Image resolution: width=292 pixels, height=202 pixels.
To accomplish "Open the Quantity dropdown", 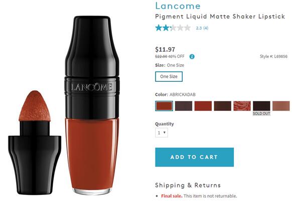I will pyautogui.click(x=162, y=133).
